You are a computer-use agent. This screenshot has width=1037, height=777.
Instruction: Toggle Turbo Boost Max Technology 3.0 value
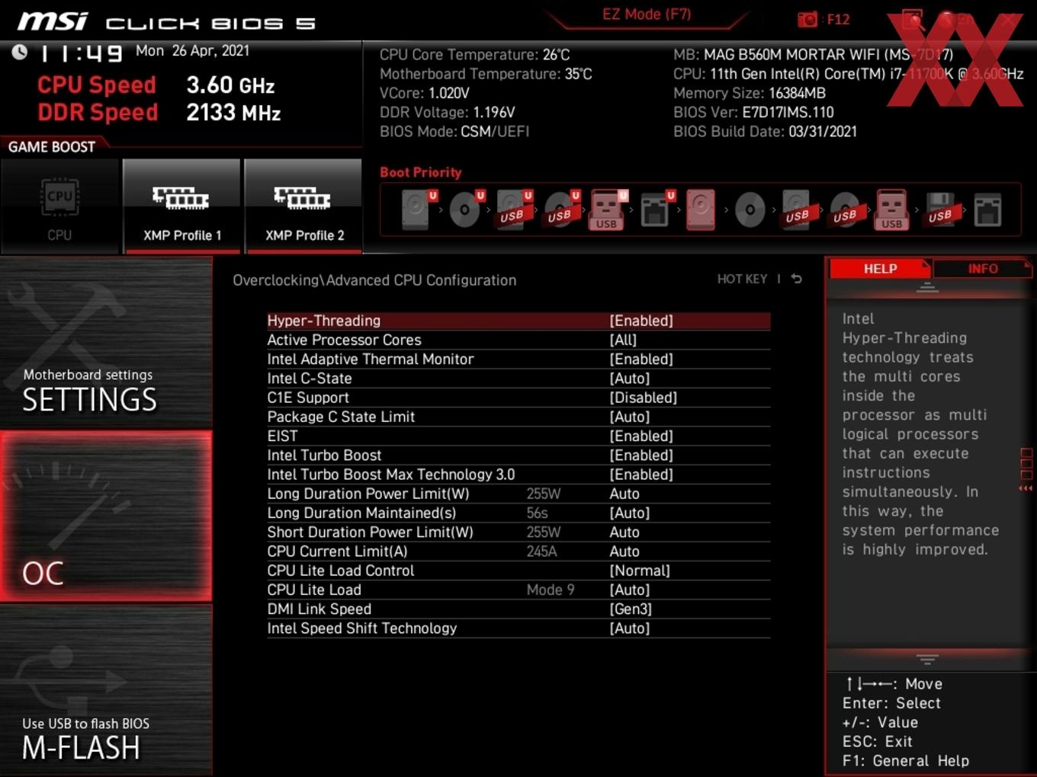(x=641, y=475)
